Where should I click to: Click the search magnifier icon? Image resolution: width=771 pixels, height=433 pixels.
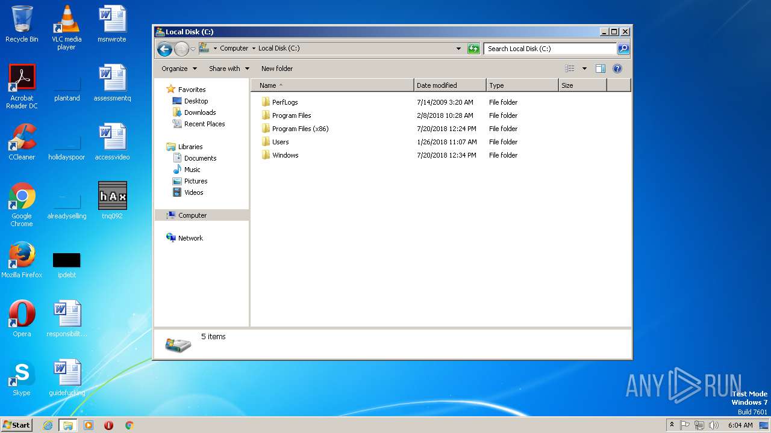623,49
